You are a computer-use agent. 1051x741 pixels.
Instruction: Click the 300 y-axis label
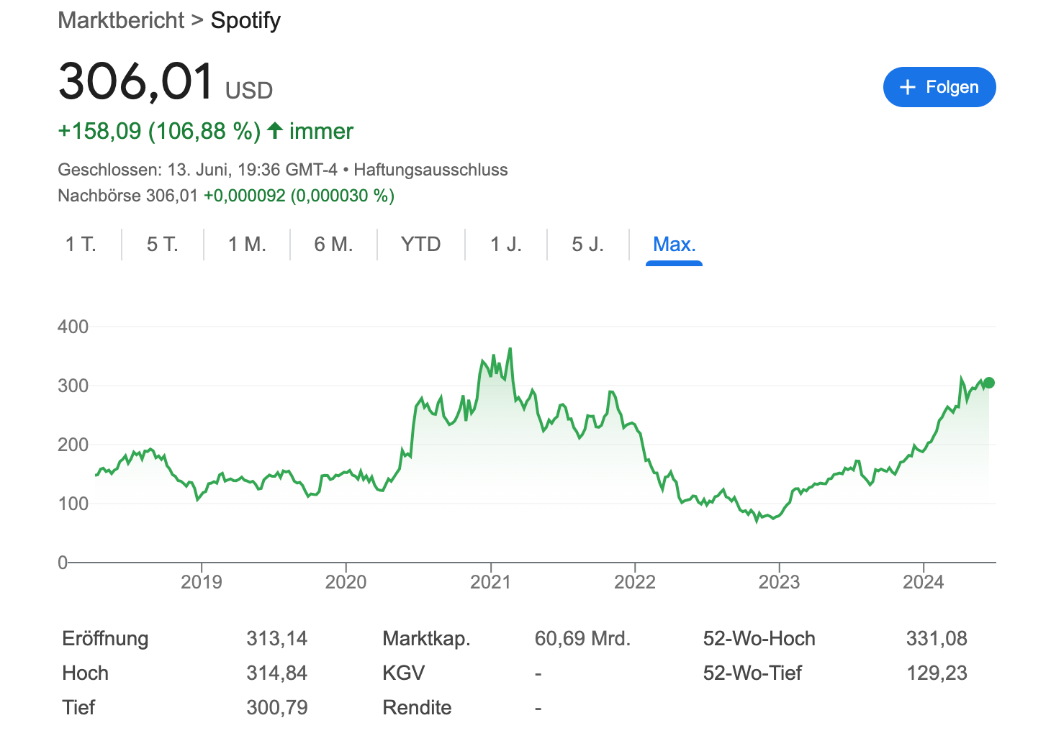pos(73,386)
